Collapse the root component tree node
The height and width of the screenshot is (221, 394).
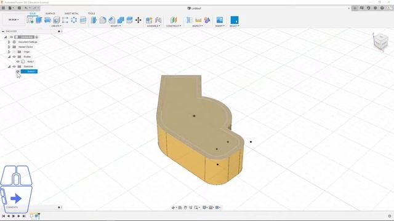(x=6, y=37)
